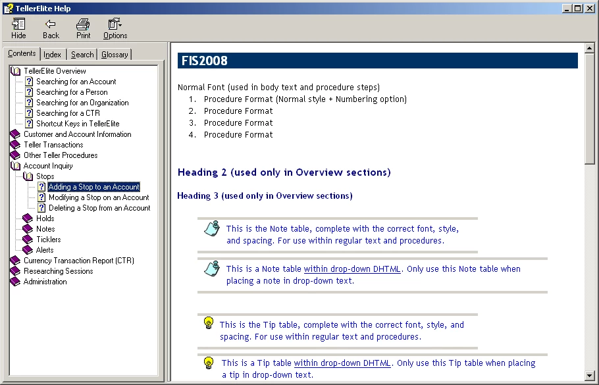The height and width of the screenshot is (385, 599).
Task: Switch to the Index tab
Action: [53, 55]
